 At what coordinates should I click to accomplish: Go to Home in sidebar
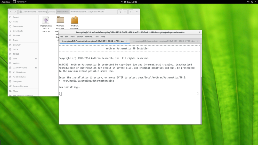point(23,22)
